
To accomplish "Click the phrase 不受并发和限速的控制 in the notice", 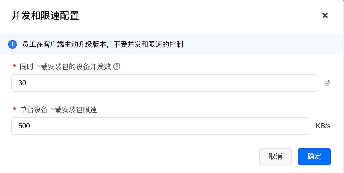I will click(x=148, y=44).
